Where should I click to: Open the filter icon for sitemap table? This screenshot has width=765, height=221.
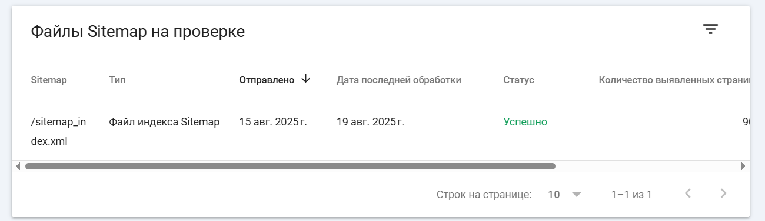[711, 29]
